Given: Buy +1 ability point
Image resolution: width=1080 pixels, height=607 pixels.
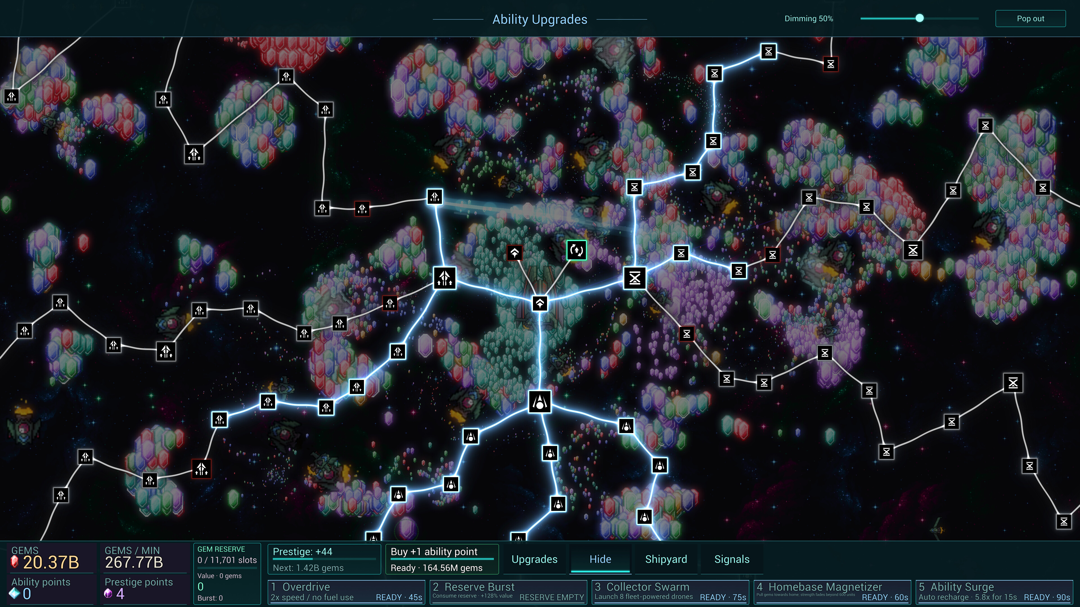Looking at the screenshot, I should (x=442, y=559).
